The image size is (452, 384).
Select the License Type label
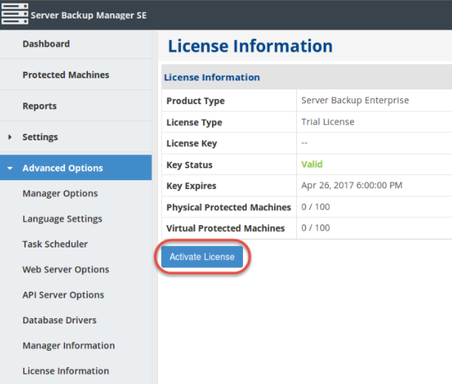(194, 123)
